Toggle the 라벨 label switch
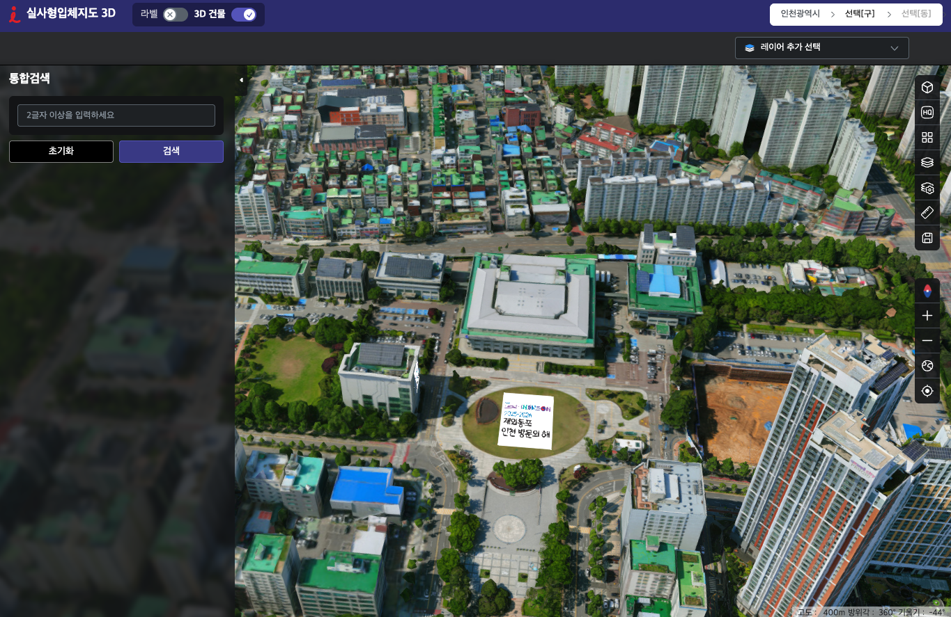Screen dimensions: 951x617 175,15
